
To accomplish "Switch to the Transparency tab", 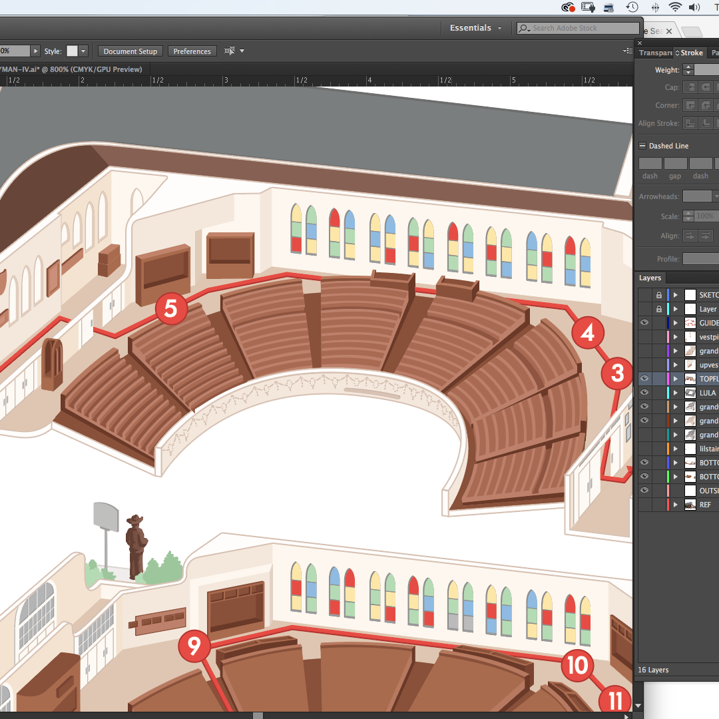I will 655,53.
